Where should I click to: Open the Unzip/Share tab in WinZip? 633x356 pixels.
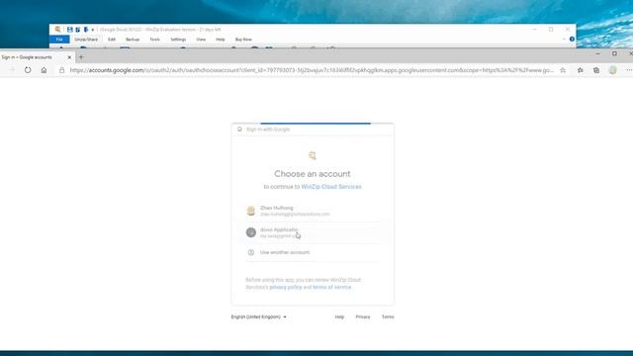click(x=86, y=40)
